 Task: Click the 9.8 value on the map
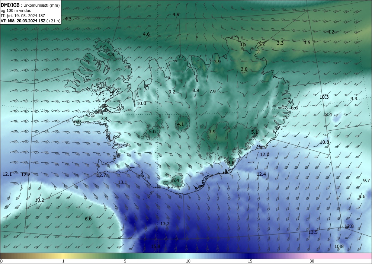coord(121,108)
